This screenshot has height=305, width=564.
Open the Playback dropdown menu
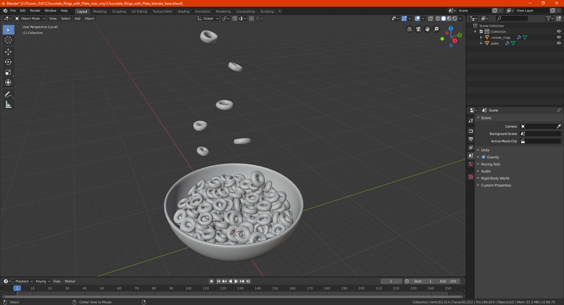point(24,281)
